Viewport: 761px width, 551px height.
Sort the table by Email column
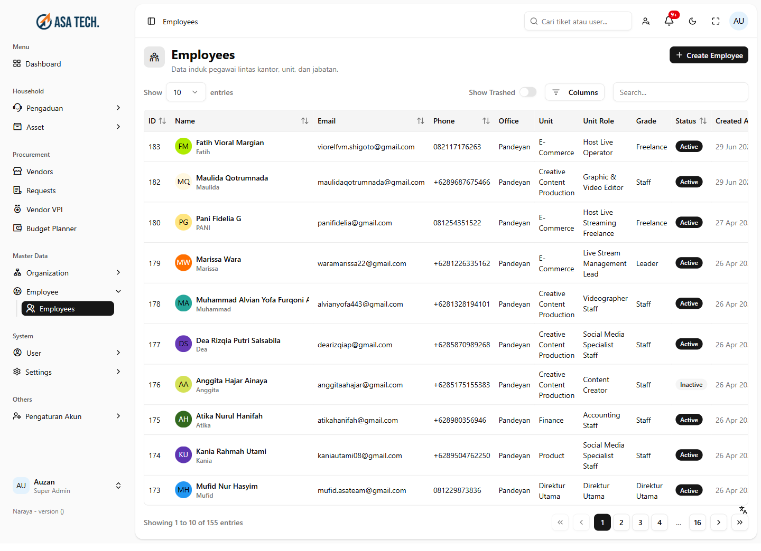pos(421,121)
